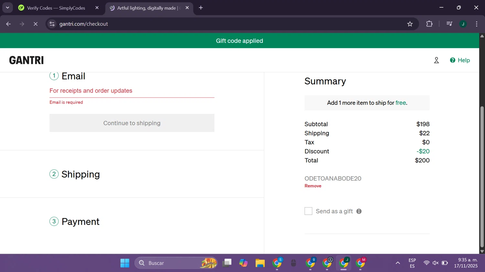Show hidden system tray icons

398,263
